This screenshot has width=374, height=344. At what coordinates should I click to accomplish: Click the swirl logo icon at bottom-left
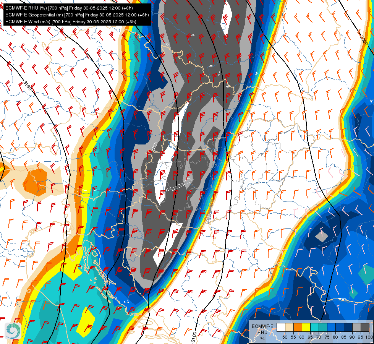click(13, 331)
